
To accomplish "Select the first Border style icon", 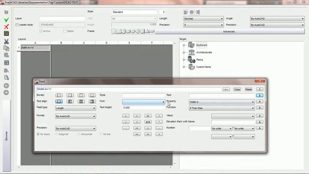I will [59, 95].
